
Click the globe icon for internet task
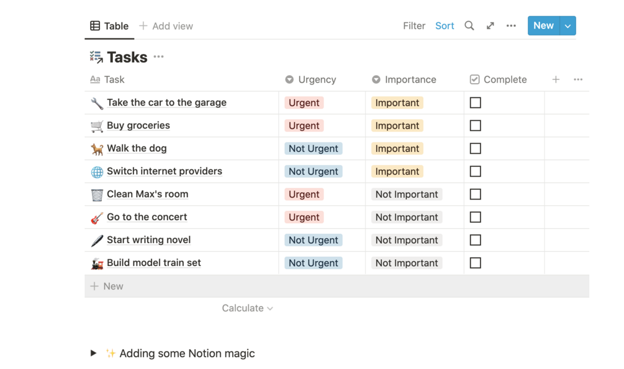point(97,172)
